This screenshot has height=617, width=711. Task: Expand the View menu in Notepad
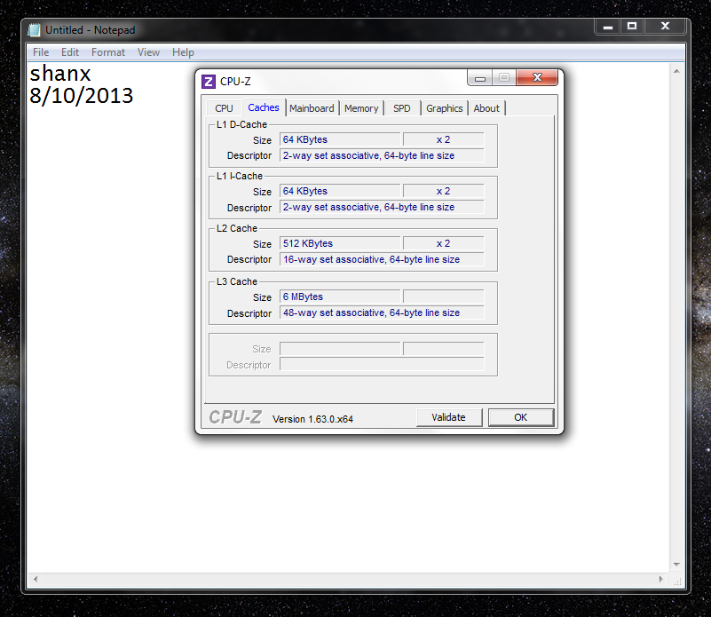coord(148,52)
